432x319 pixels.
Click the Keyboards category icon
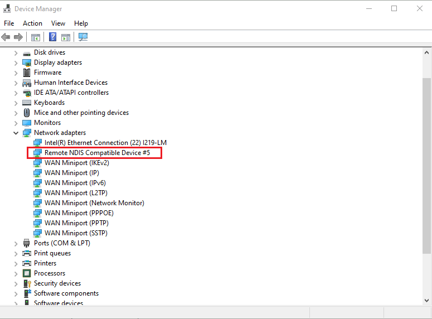27,103
